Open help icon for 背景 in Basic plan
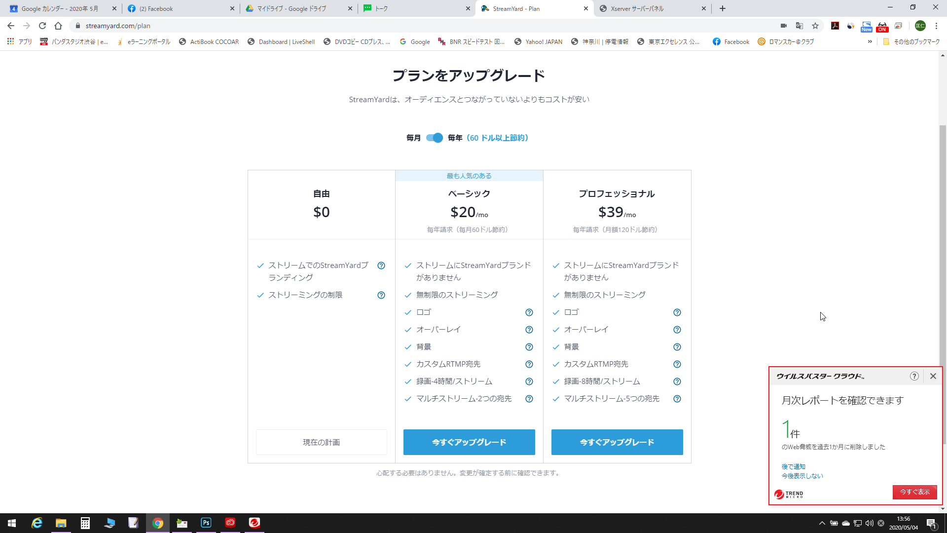 (x=529, y=347)
